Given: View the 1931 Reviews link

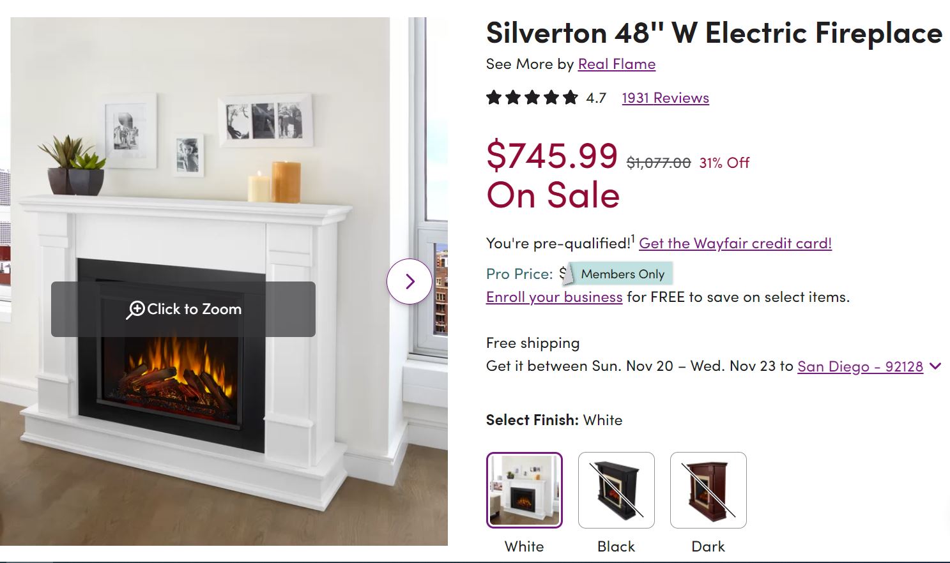Looking at the screenshot, I should pos(665,98).
